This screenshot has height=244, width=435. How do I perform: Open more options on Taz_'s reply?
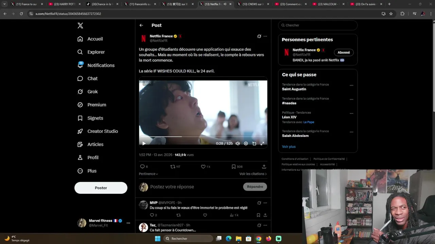265,225
